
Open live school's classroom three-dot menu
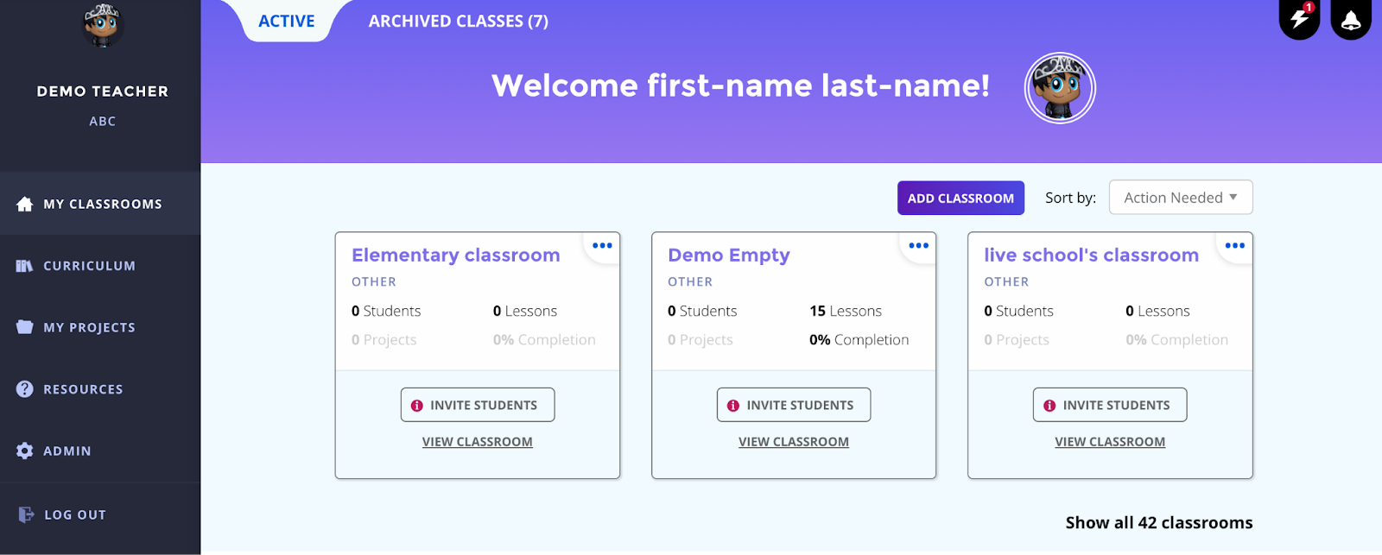pyautogui.click(x=1235, y=246)
